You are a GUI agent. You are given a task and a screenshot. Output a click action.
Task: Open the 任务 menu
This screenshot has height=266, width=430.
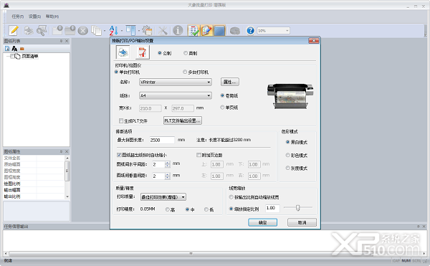point(17,16)
